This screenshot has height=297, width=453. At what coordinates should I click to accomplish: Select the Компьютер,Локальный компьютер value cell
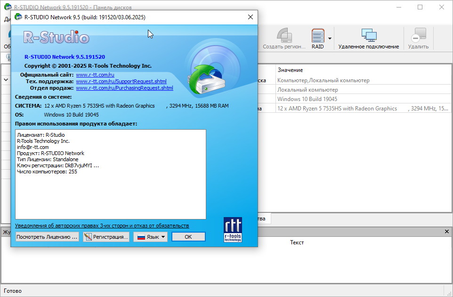point(364,80)
